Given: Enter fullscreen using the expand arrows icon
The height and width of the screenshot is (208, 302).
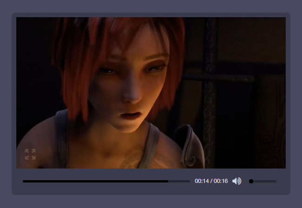Looking at the screenshot, I should pyautogui.click(x=30, y=155).
